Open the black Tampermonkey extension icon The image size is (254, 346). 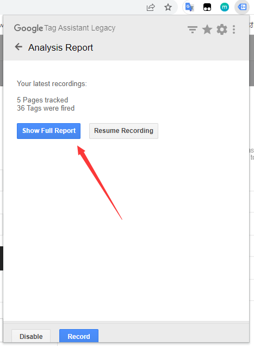pyautogui.click(x=207, y=7)
